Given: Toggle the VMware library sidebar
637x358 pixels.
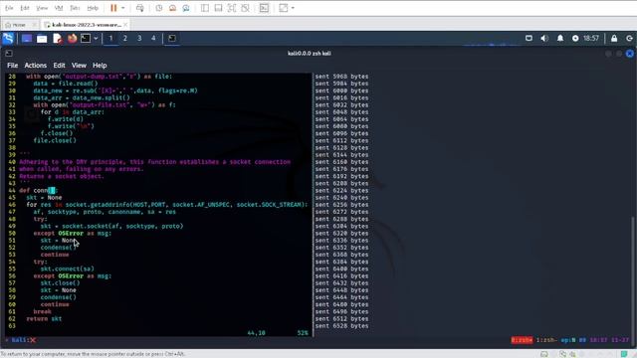Looking at the screenshot, I should pos(205,8).
